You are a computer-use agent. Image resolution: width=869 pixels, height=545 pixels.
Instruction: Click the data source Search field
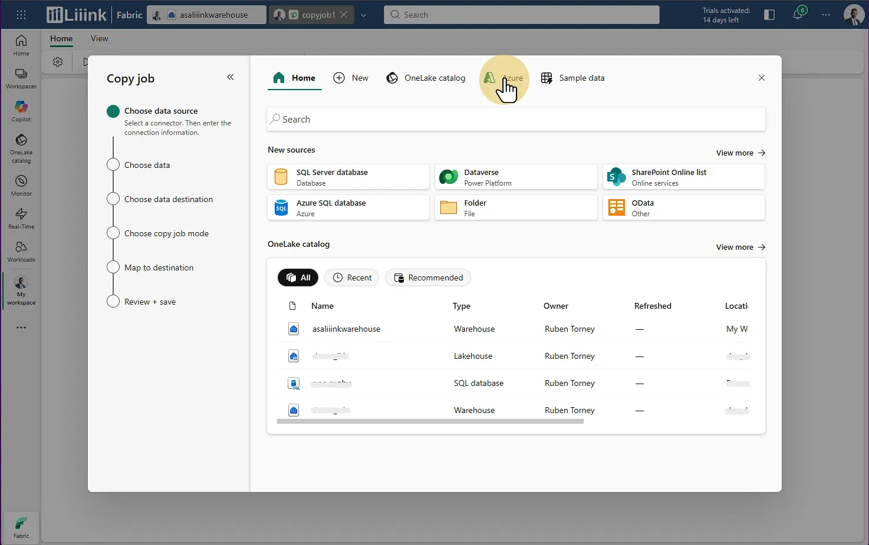click(x=516, y=119)
